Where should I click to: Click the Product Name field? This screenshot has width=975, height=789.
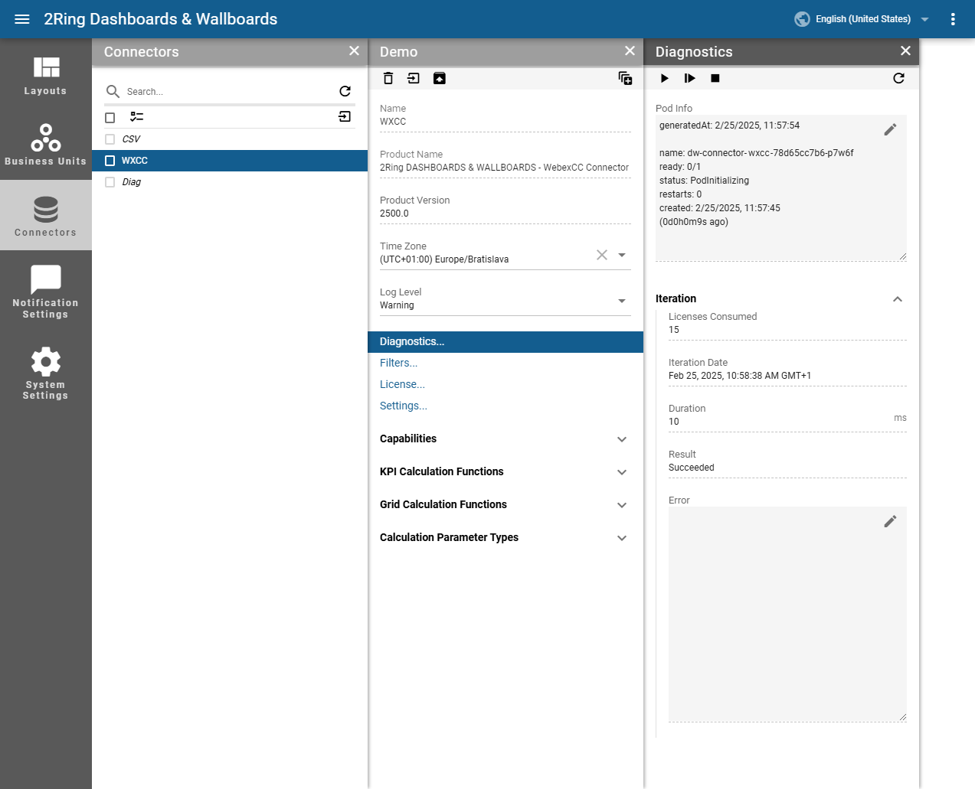[x=505, y=168]
